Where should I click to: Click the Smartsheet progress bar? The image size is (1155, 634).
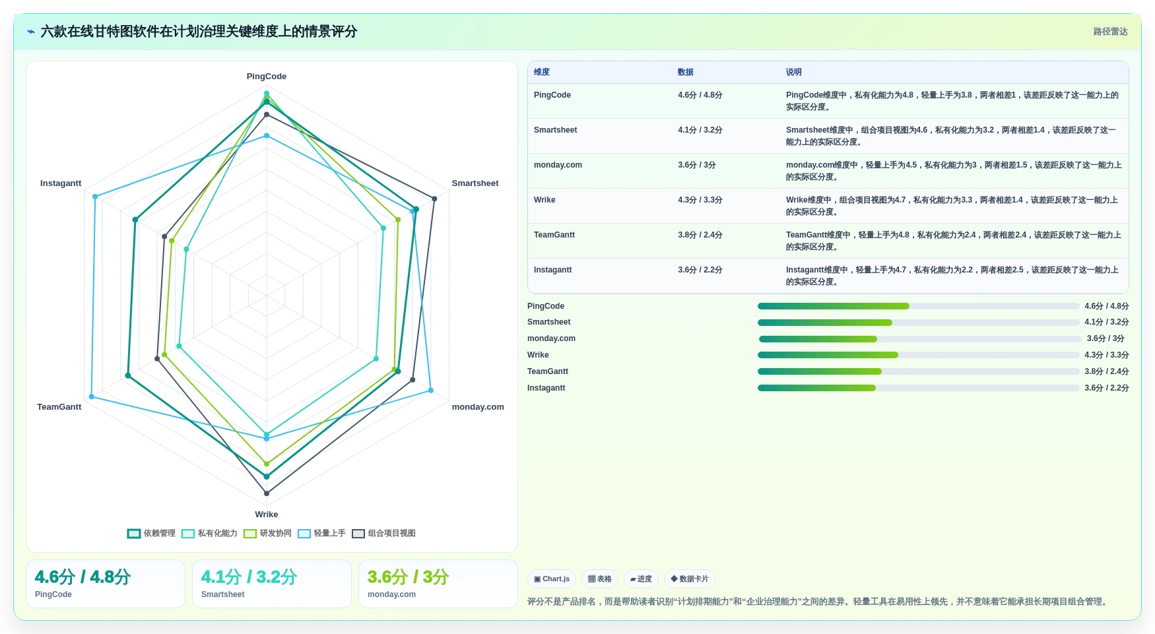[x=919, y=323]
